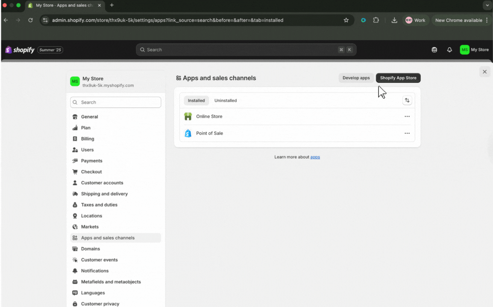Click the Online Store row name
493x307 pixels.
209,116
